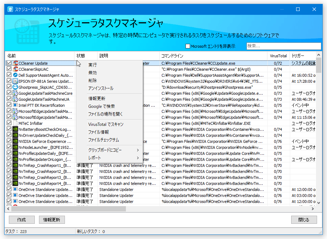
Task: Click the horizontal scrollbar thumb
Action: tap(68, 209)
